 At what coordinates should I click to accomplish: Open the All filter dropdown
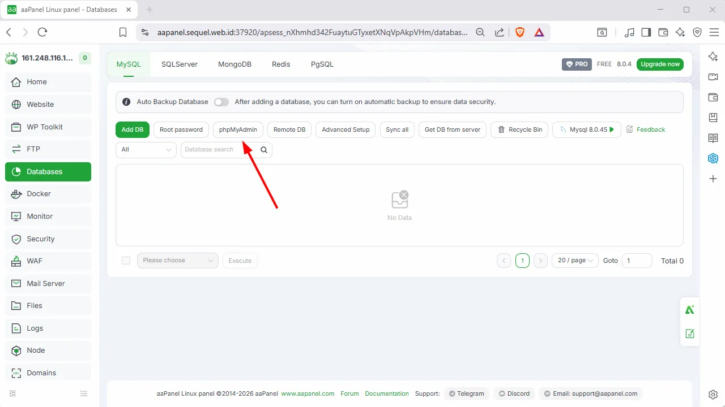tap(146, 150)
